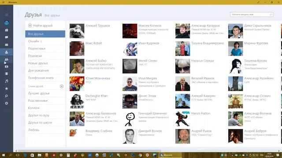This screenshot has width=282, height=158.
Task: Select the Друзья по школе list
Action: 45,123
